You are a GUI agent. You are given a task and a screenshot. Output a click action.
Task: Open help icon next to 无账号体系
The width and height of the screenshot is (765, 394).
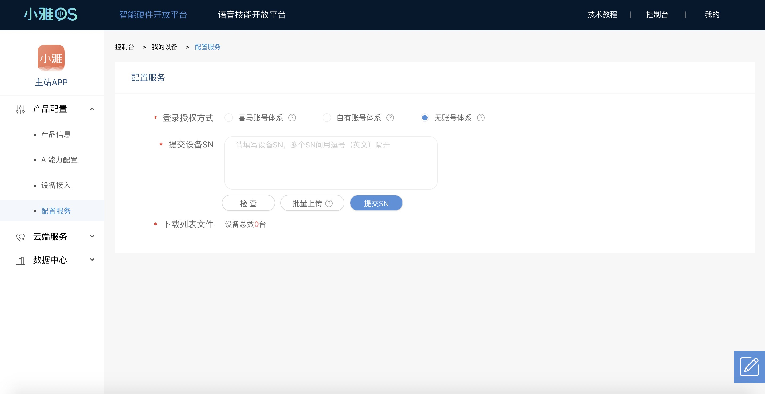(481, 118)
